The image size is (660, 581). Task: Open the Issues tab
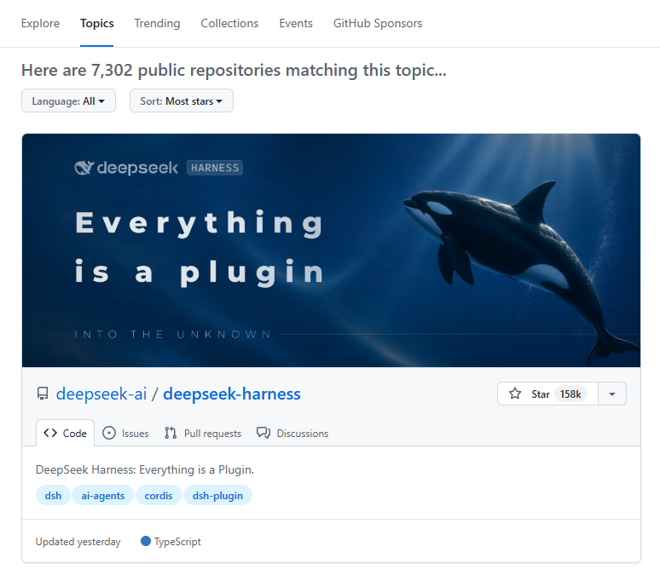coord(126,433)
